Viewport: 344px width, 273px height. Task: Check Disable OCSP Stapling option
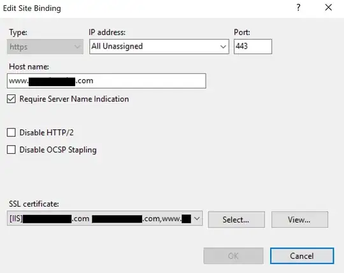(11, 149)
